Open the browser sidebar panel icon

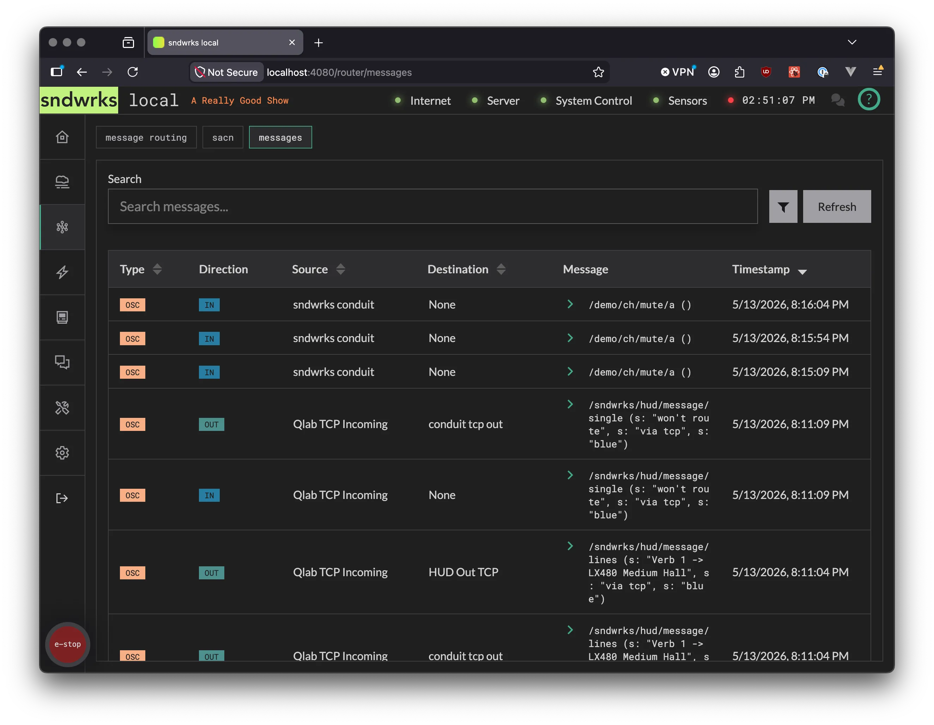57,72
